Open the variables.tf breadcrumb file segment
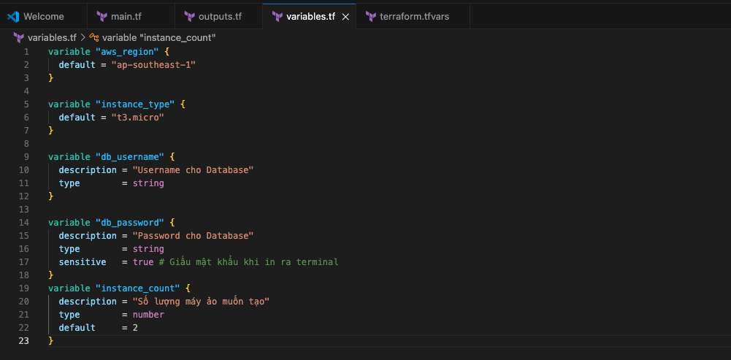This screenshot has height=360, width=731. coord(51,37)
